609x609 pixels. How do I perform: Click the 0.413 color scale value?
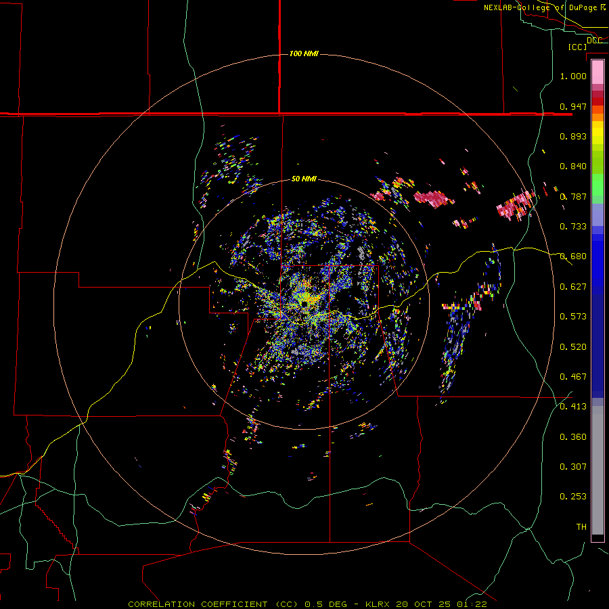573,407
